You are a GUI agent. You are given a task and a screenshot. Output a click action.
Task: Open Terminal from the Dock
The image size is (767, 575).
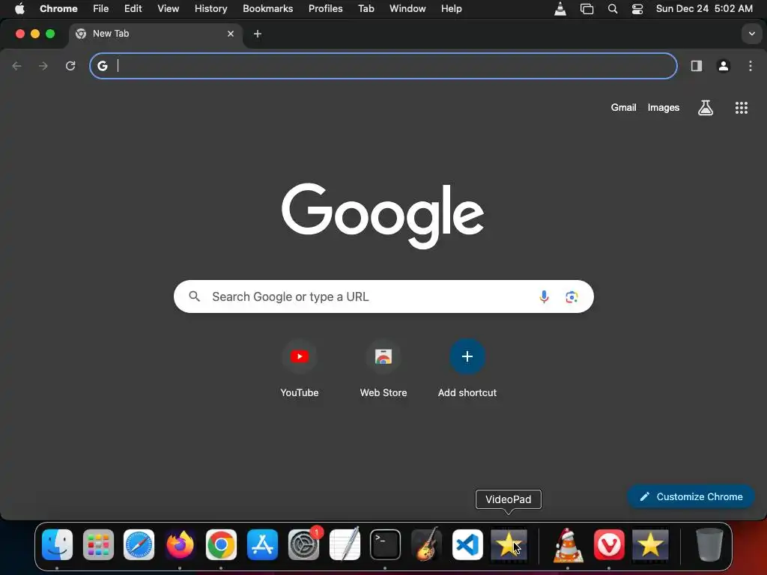(x=386, y=545)
